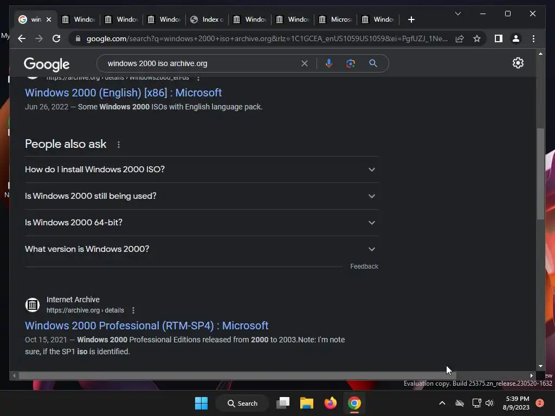Open Task View on taskbar
This screenshot has width=555, height=416.
(283, 403)
